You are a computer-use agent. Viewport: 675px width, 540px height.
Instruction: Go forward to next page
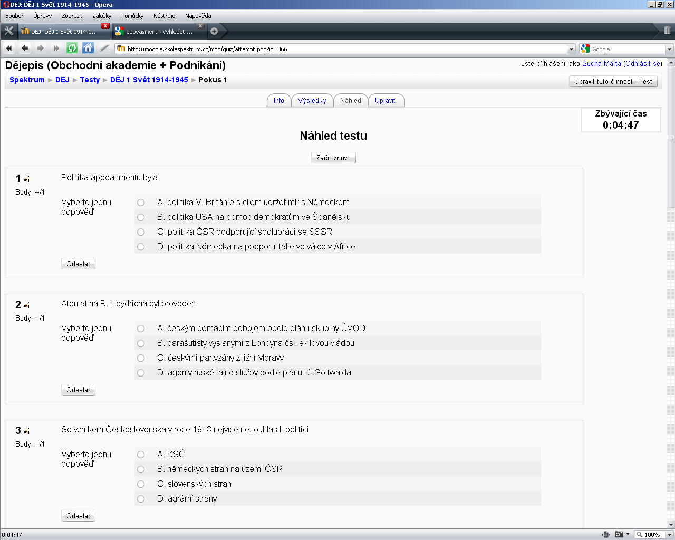(41, 48)
